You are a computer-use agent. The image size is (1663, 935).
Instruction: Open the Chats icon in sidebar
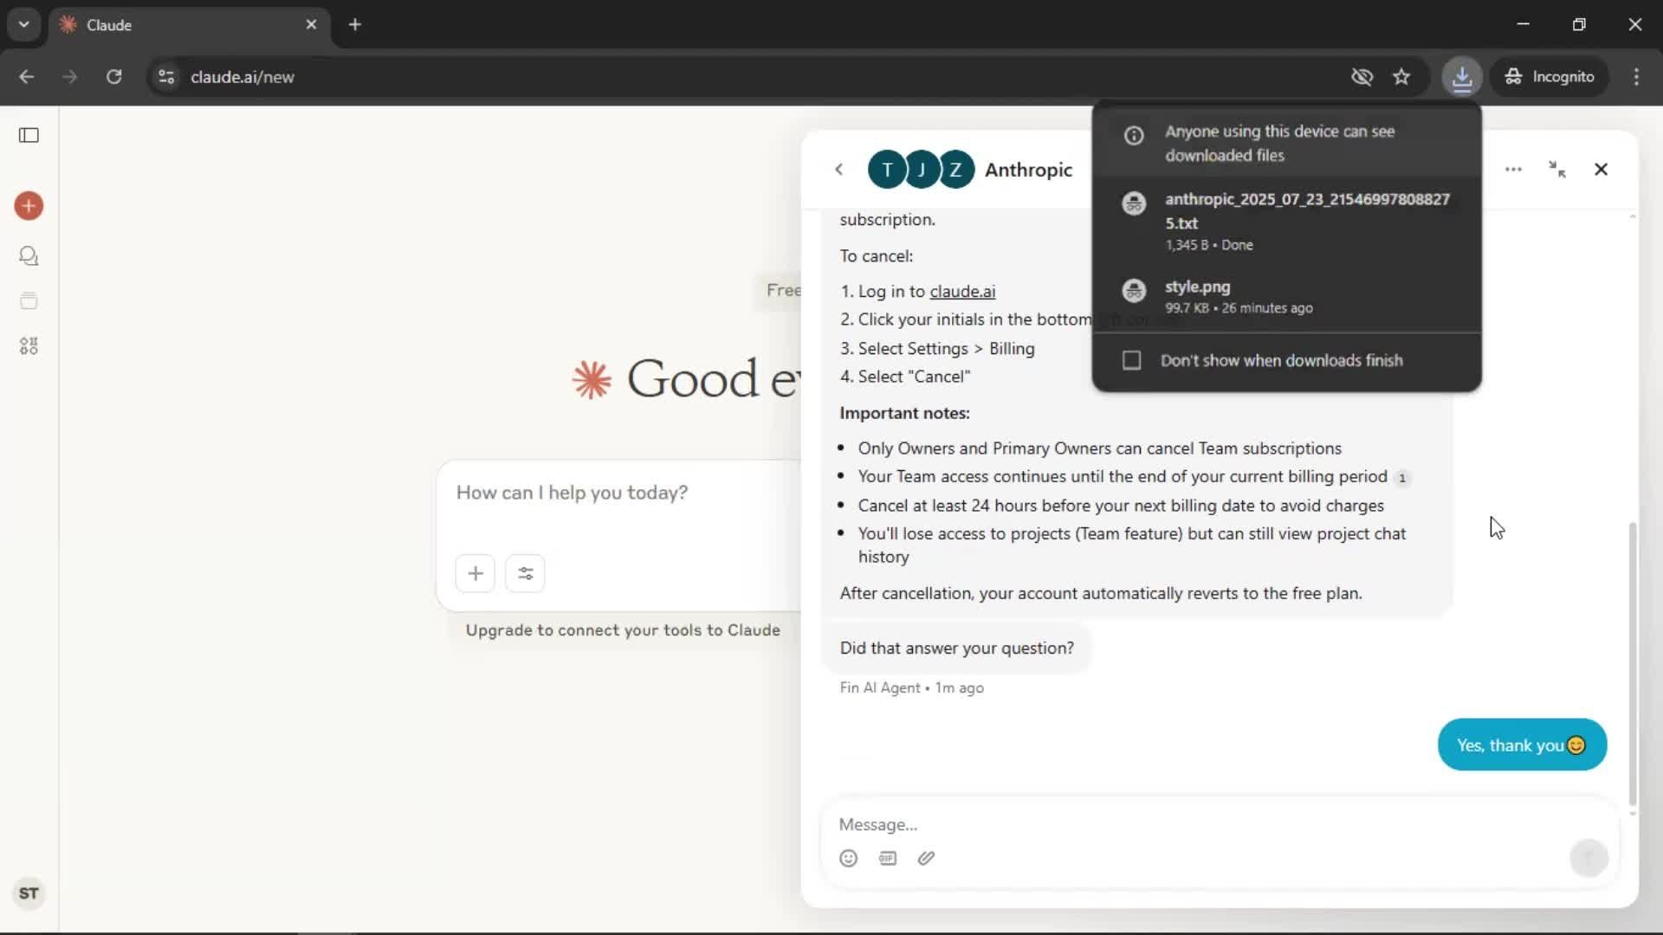[x=29, y=255]
